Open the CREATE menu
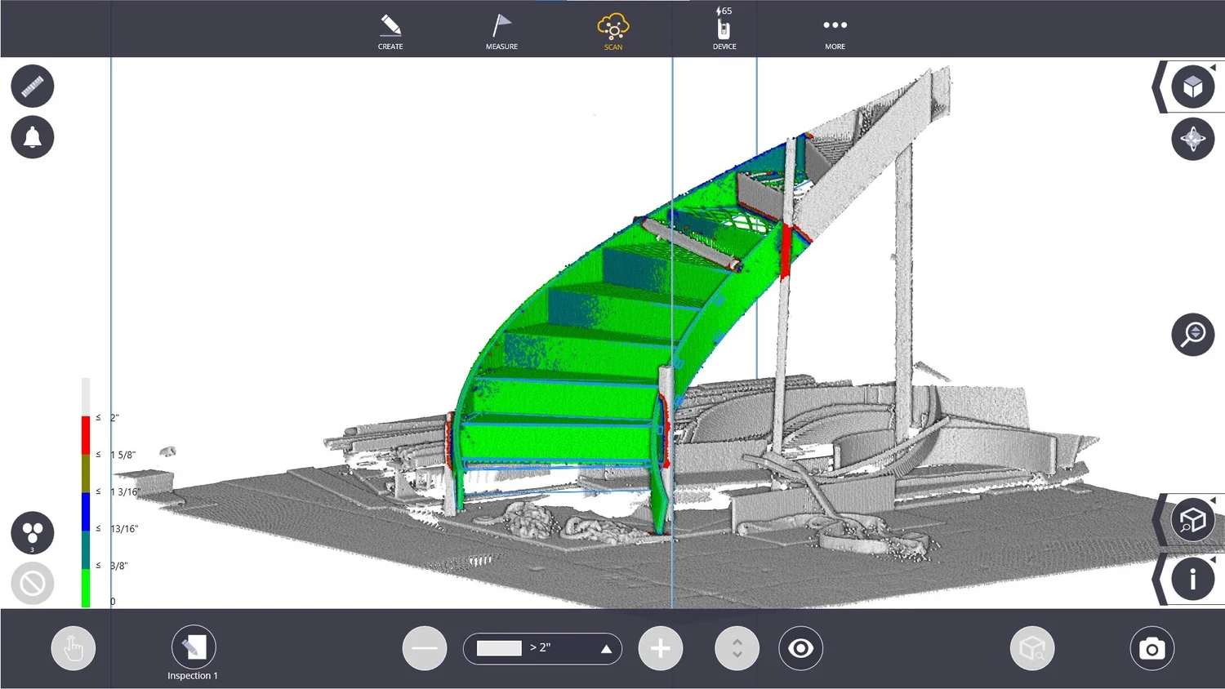Screen dimensions: 1225x689 click(390, 29)
